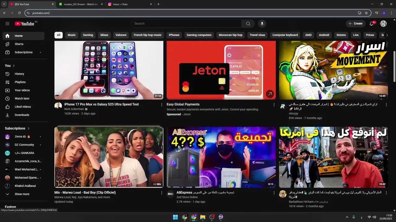Open options menu for BarbaRoss Hicham video
This screenshot has width=396, height=222.
386,193
